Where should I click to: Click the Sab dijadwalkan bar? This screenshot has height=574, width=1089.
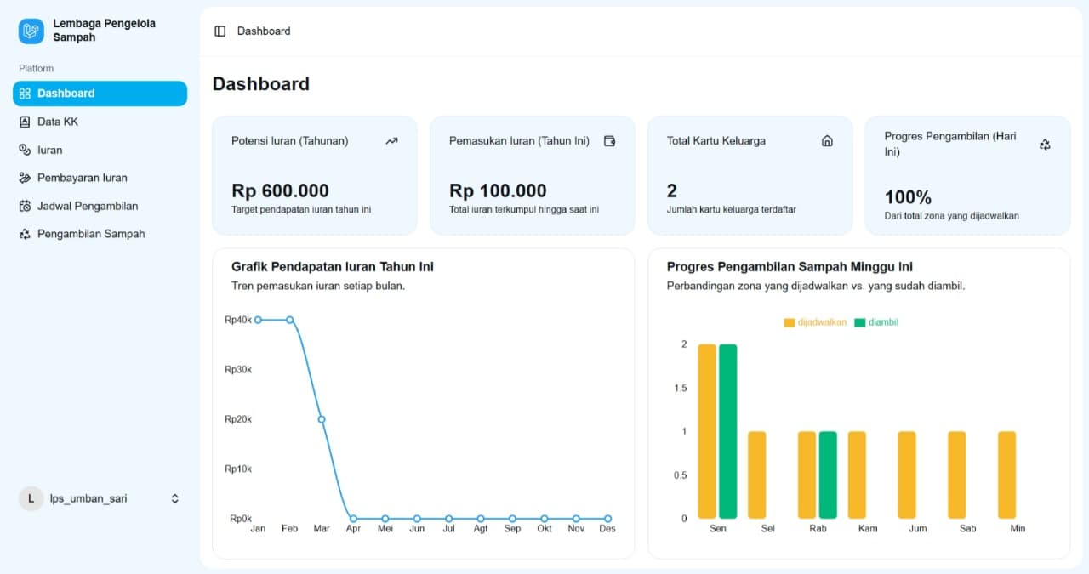click(957, 475)
